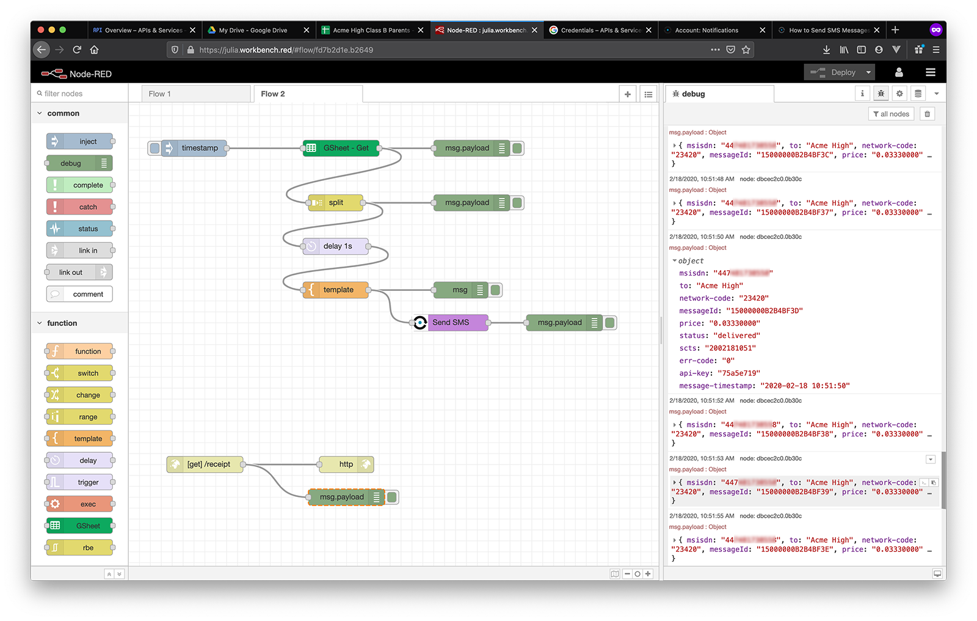Open sidebar tab list dropdown
The width and height of the screenshot is (977, 621).
936,94
